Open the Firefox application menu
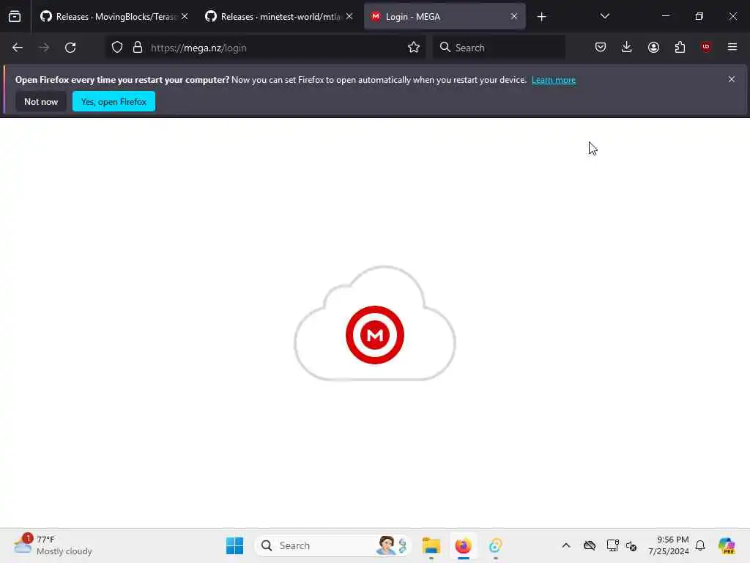The height and width of the screenshot is (563, 750). click(x=732, y=48)
